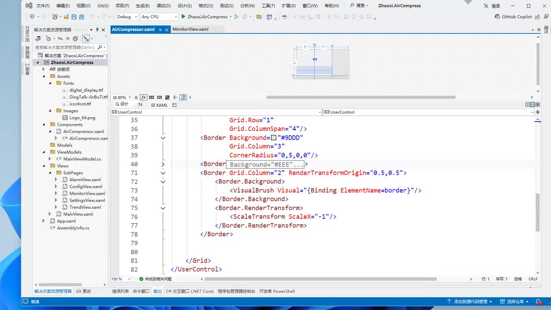Click the #9DDD color swatch on line 37

coord(273,138)
